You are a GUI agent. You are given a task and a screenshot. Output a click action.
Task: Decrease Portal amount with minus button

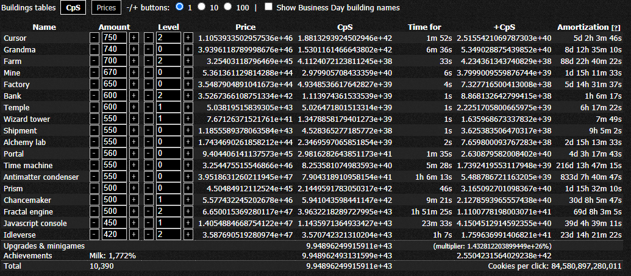pyautogui.click(x=94, y=154)
